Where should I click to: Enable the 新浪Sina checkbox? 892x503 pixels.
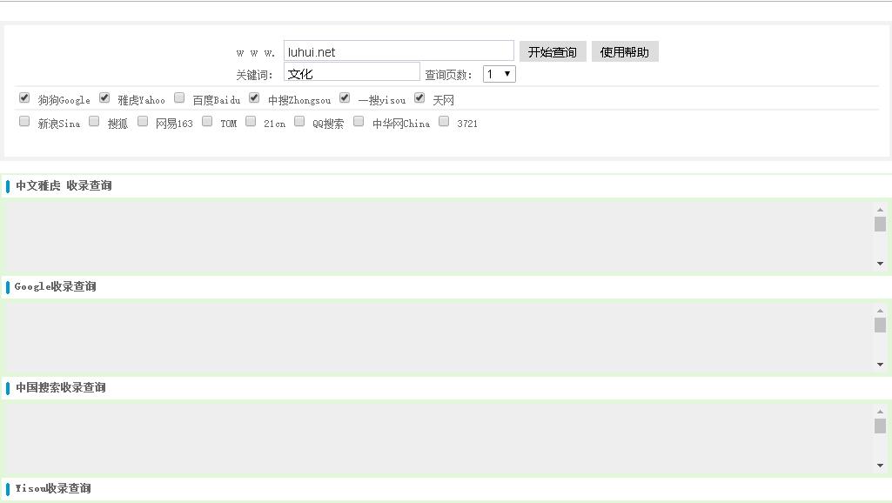coord(23,121)
